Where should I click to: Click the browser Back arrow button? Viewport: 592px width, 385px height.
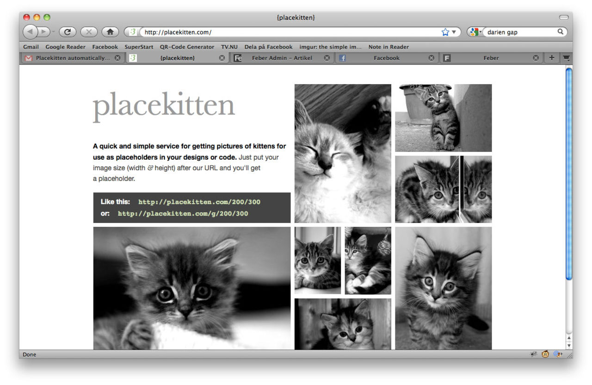click(x=30, y=32)
